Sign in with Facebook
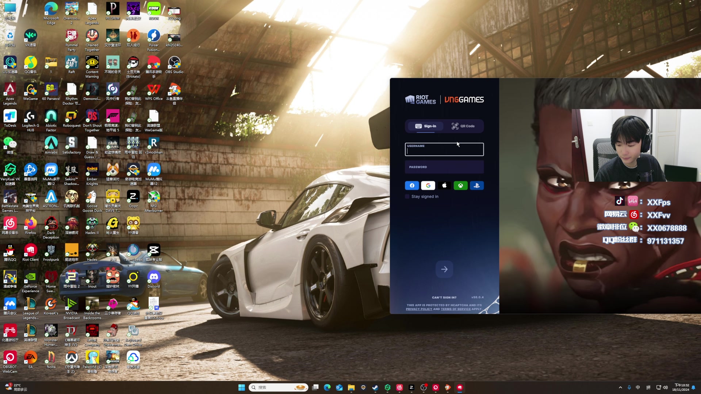 [x=412, y=186]
